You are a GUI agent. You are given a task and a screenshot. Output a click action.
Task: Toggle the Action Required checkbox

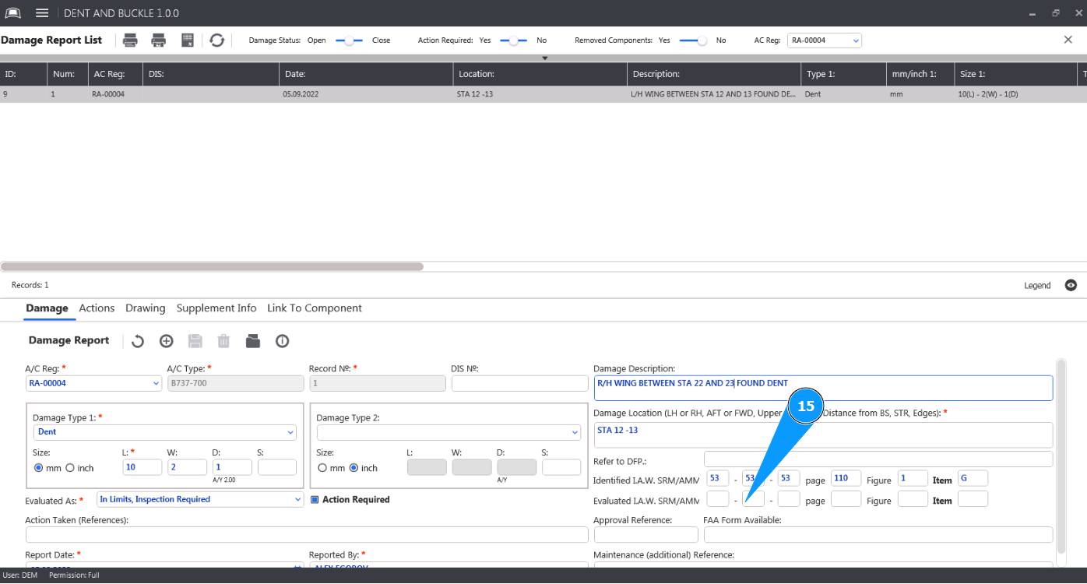[x=315, y=500]
